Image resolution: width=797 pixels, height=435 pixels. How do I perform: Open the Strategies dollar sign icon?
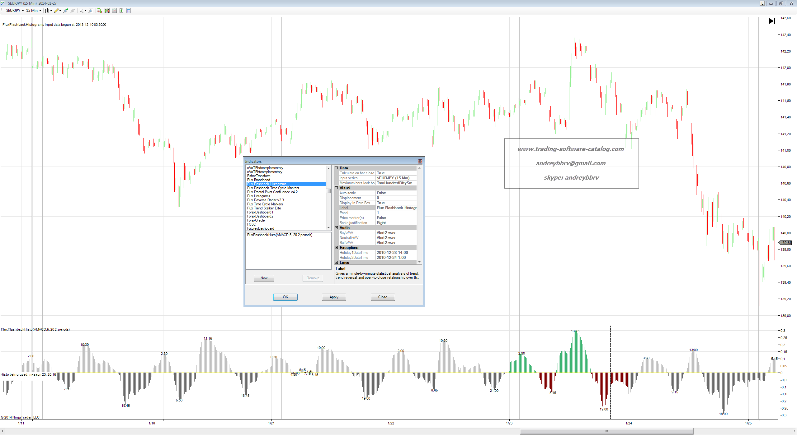(121, 11)
